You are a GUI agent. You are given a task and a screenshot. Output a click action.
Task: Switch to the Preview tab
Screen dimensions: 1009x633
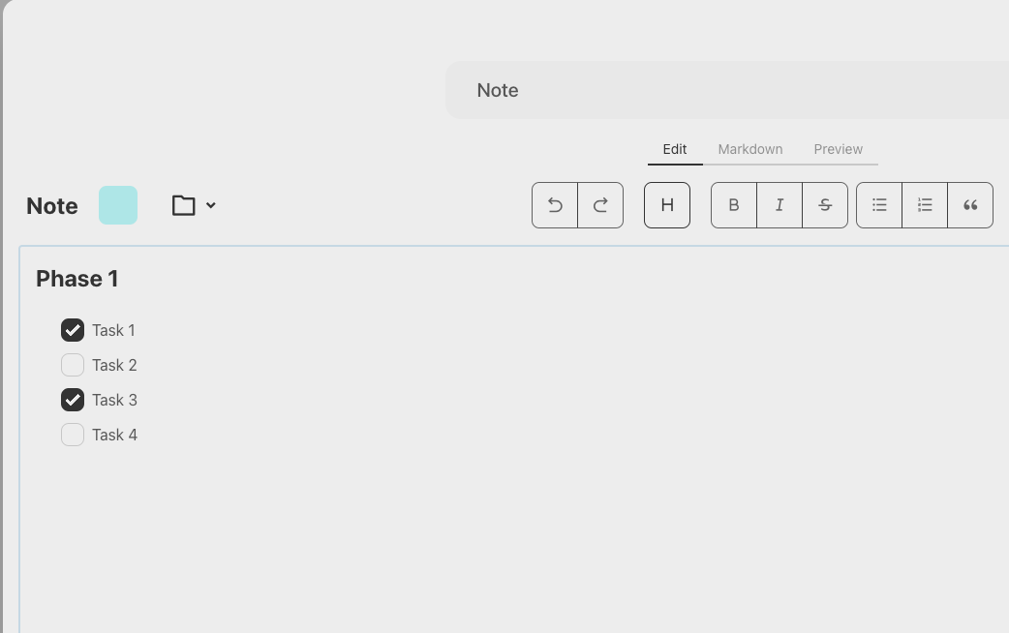click(838, 149)
